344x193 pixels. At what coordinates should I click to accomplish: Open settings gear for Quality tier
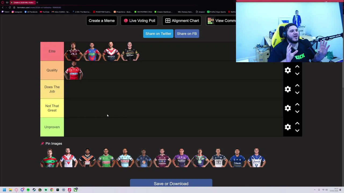[x=288, y=70]
